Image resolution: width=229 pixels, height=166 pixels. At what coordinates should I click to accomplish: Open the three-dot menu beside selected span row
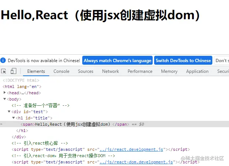click(1, 124)
